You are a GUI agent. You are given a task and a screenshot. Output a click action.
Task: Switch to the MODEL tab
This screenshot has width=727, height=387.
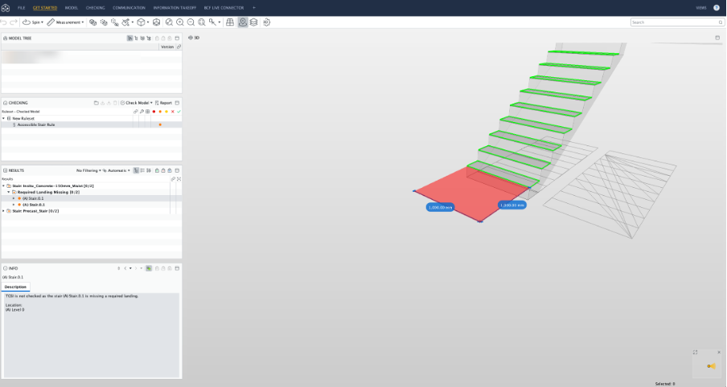coord(72,8)
